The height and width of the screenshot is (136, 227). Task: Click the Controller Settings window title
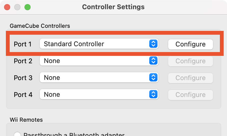(113, 7)
